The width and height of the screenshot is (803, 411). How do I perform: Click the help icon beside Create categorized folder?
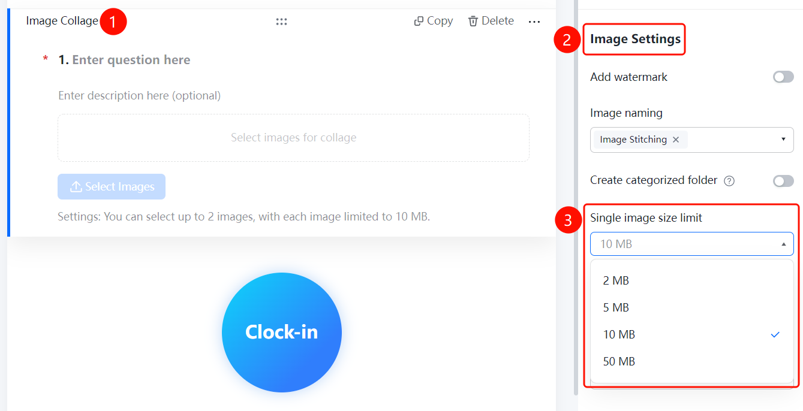coord(729,181)
